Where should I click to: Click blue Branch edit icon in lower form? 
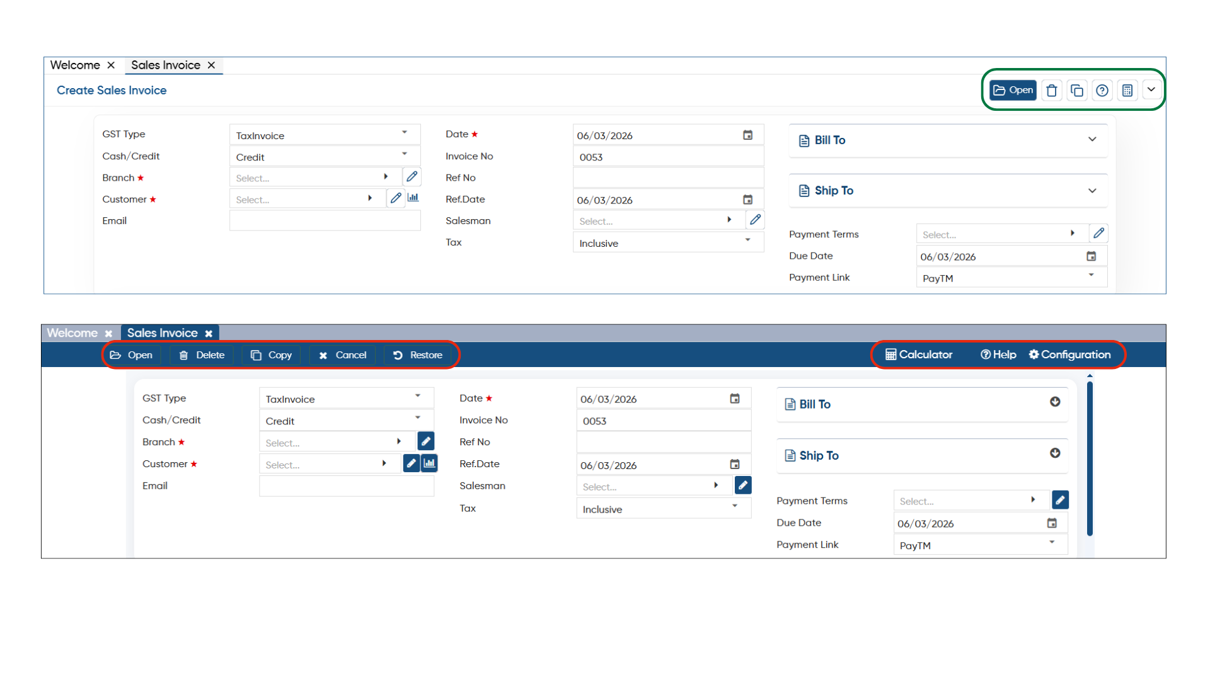coord(426,441)
